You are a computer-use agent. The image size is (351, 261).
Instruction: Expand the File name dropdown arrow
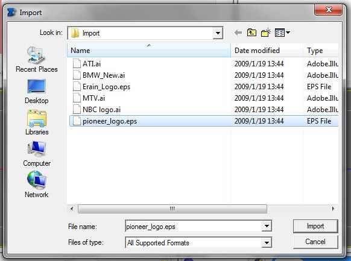click(267, 226)
